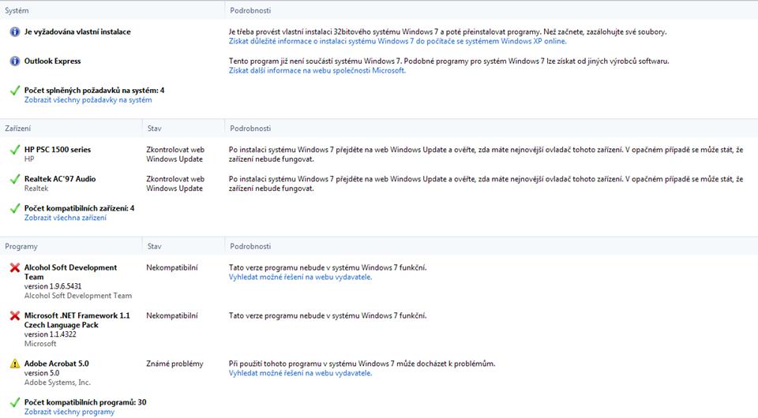Click the Systém column header
Image resolution: width=758 pixels, height=418 pixels.
(x=17, y=10)
